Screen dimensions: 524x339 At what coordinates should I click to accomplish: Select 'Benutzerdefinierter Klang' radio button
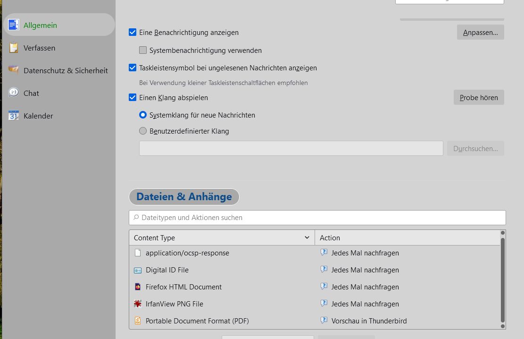(143, 131)
